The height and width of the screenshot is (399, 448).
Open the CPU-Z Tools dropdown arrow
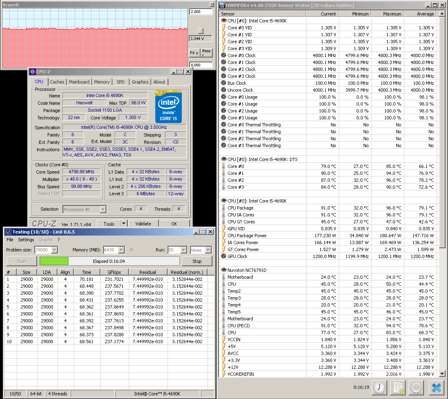pos(124,224)
